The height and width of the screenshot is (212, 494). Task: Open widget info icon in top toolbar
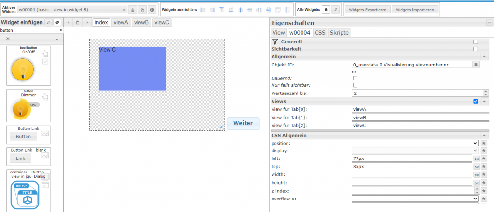click(151, 10)
